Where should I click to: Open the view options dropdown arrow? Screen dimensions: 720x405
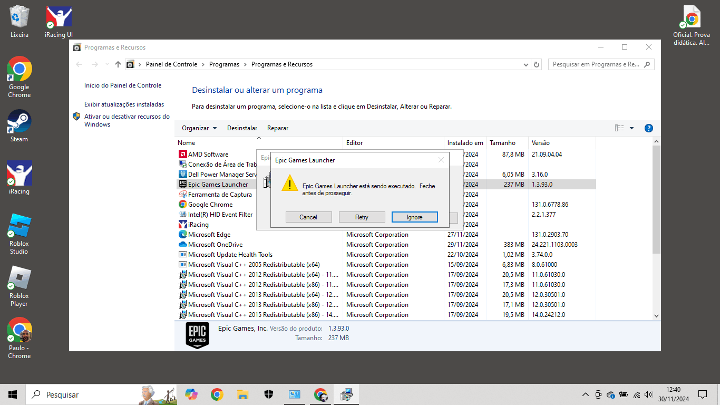(631, 128)
